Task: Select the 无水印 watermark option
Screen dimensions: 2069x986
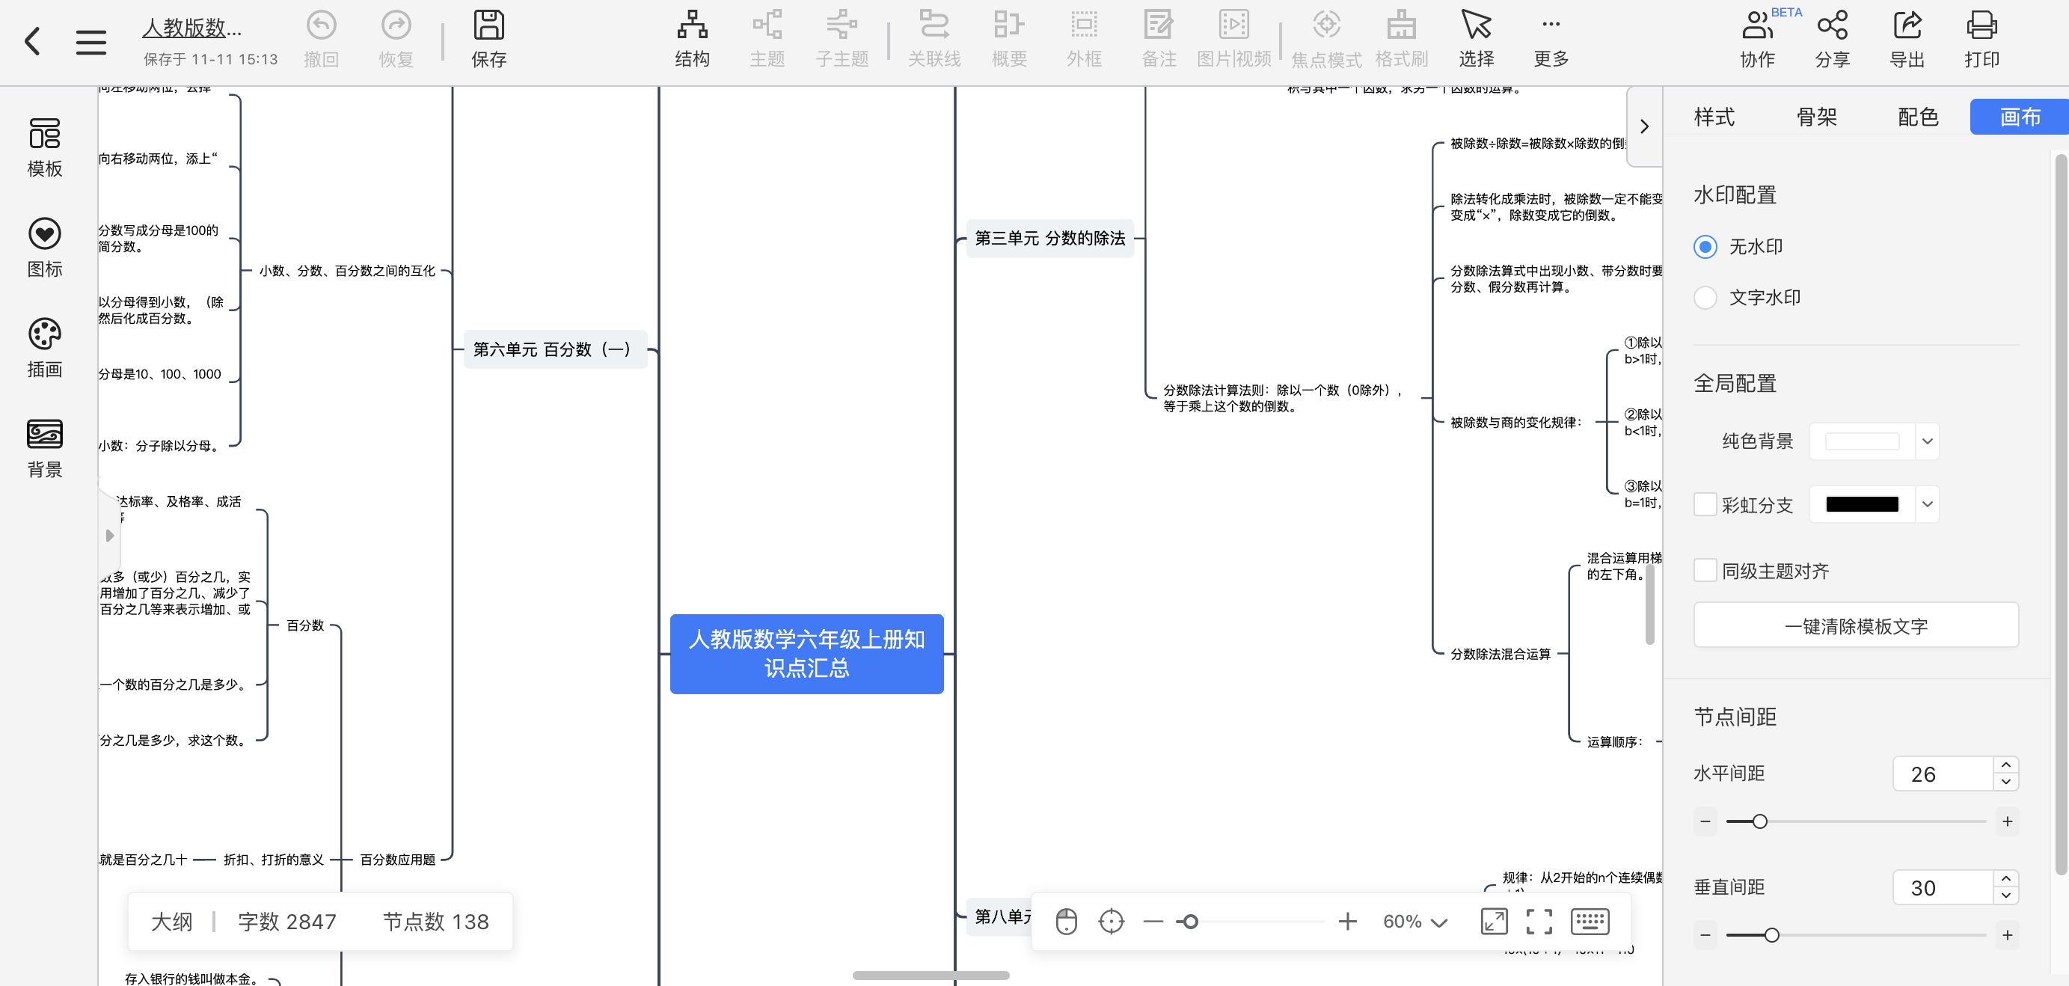Action: (1706, 247)
